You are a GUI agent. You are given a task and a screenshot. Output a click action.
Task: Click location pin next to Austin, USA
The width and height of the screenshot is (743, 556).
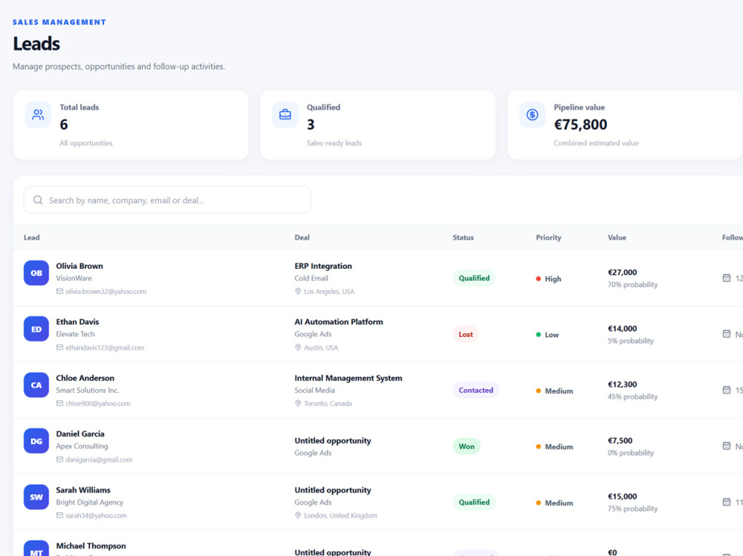tap(298, 347)
